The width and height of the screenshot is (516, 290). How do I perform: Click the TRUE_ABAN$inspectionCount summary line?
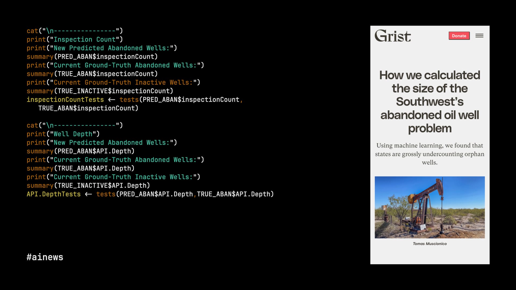92,74
